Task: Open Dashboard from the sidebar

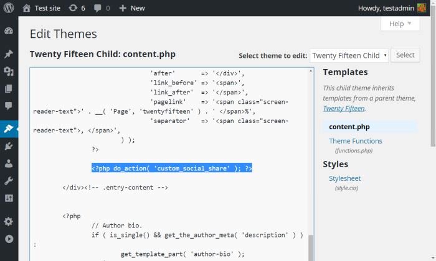Action: pos(9,31)
